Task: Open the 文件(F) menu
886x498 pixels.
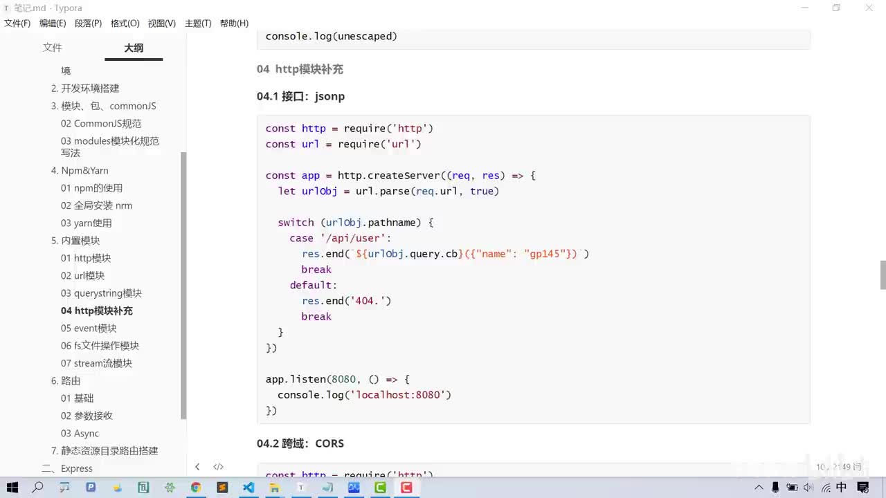Action: 17,24
